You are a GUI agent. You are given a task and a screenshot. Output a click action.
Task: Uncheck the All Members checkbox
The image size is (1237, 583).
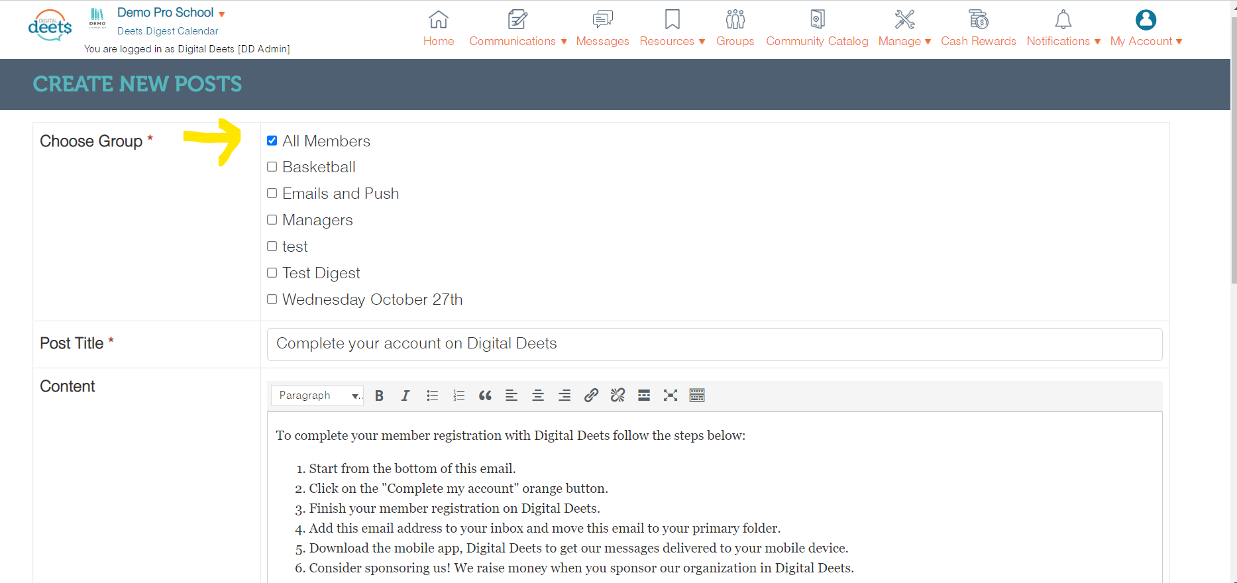click(272, 140)
